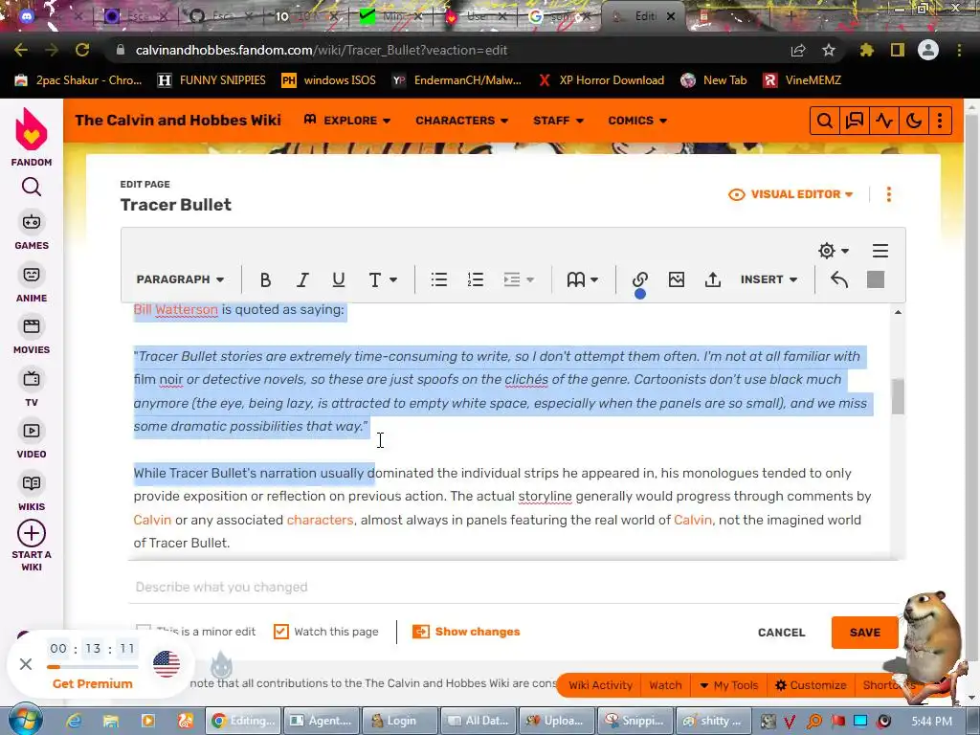Insert an image from toolbar
Viewport: 980px width, 735px height.
tap(677, 279)
